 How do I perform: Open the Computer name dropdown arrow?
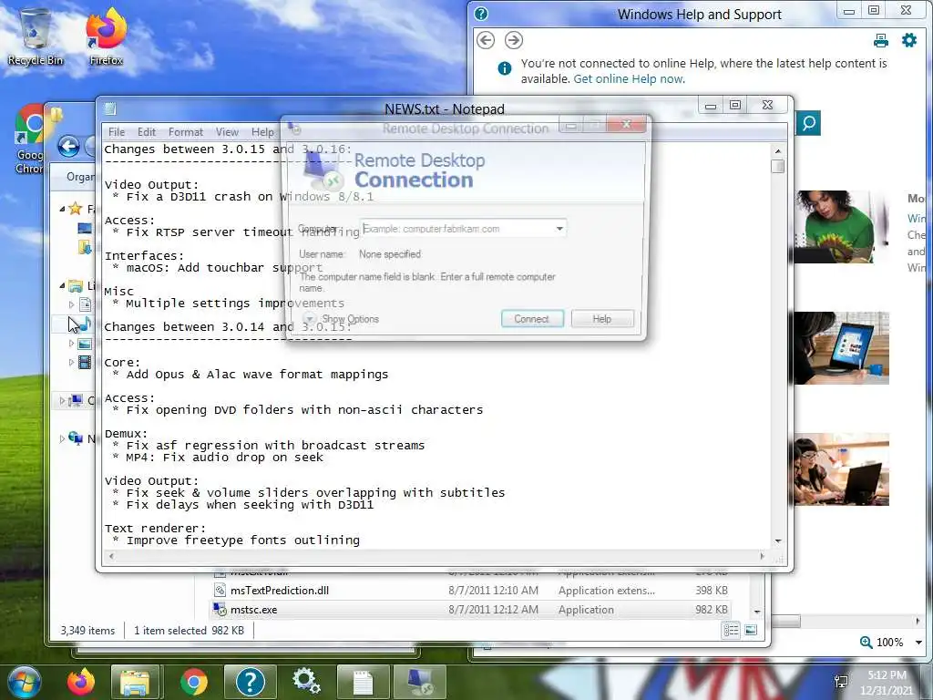(559, 229)
